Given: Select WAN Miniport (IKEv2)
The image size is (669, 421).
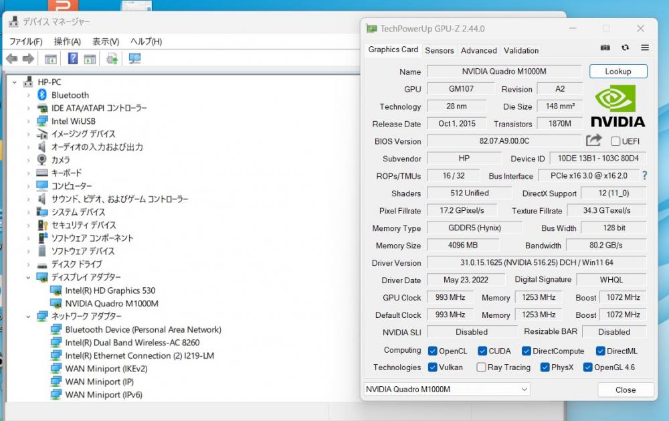Looking at the screenshot, I should point(106,369).
